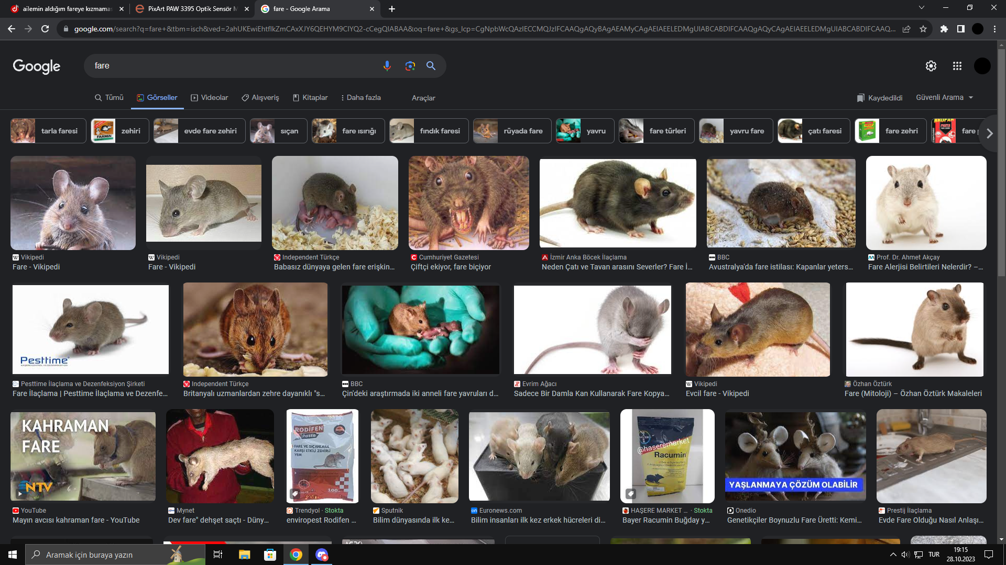The image size is (1006, 565).
Task: Open the quick settings gear icon
Action: (931, 66)
